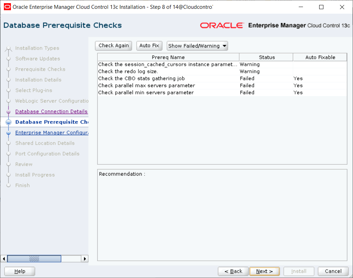This screenshot has height=278, width=353.
Task: Select the session_cached_cursors instance parameter check row
Action: tap(222, 64)
